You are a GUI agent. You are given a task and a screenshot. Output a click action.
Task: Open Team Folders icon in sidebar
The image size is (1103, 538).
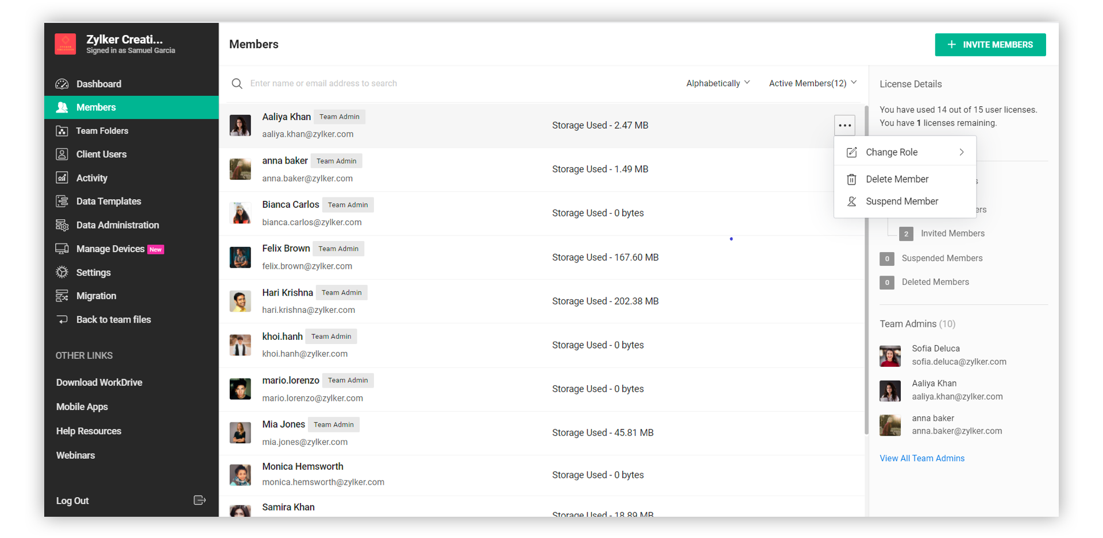click(62, 131)
